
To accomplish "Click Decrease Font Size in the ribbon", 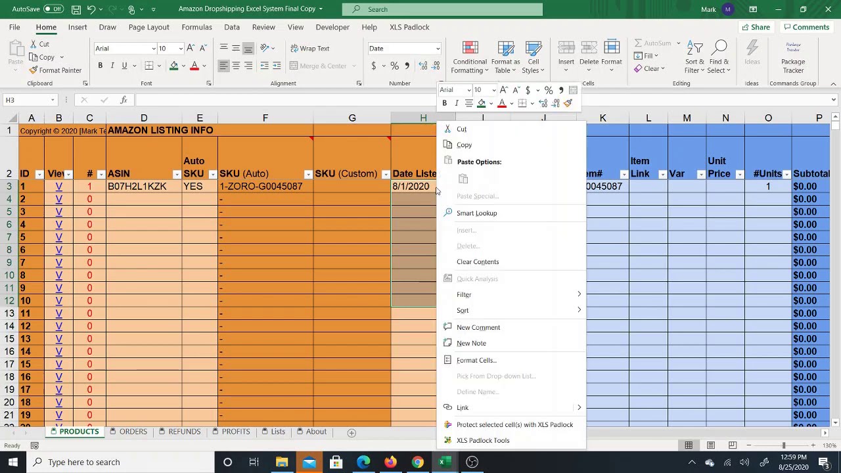I will (x=202, y=48).
